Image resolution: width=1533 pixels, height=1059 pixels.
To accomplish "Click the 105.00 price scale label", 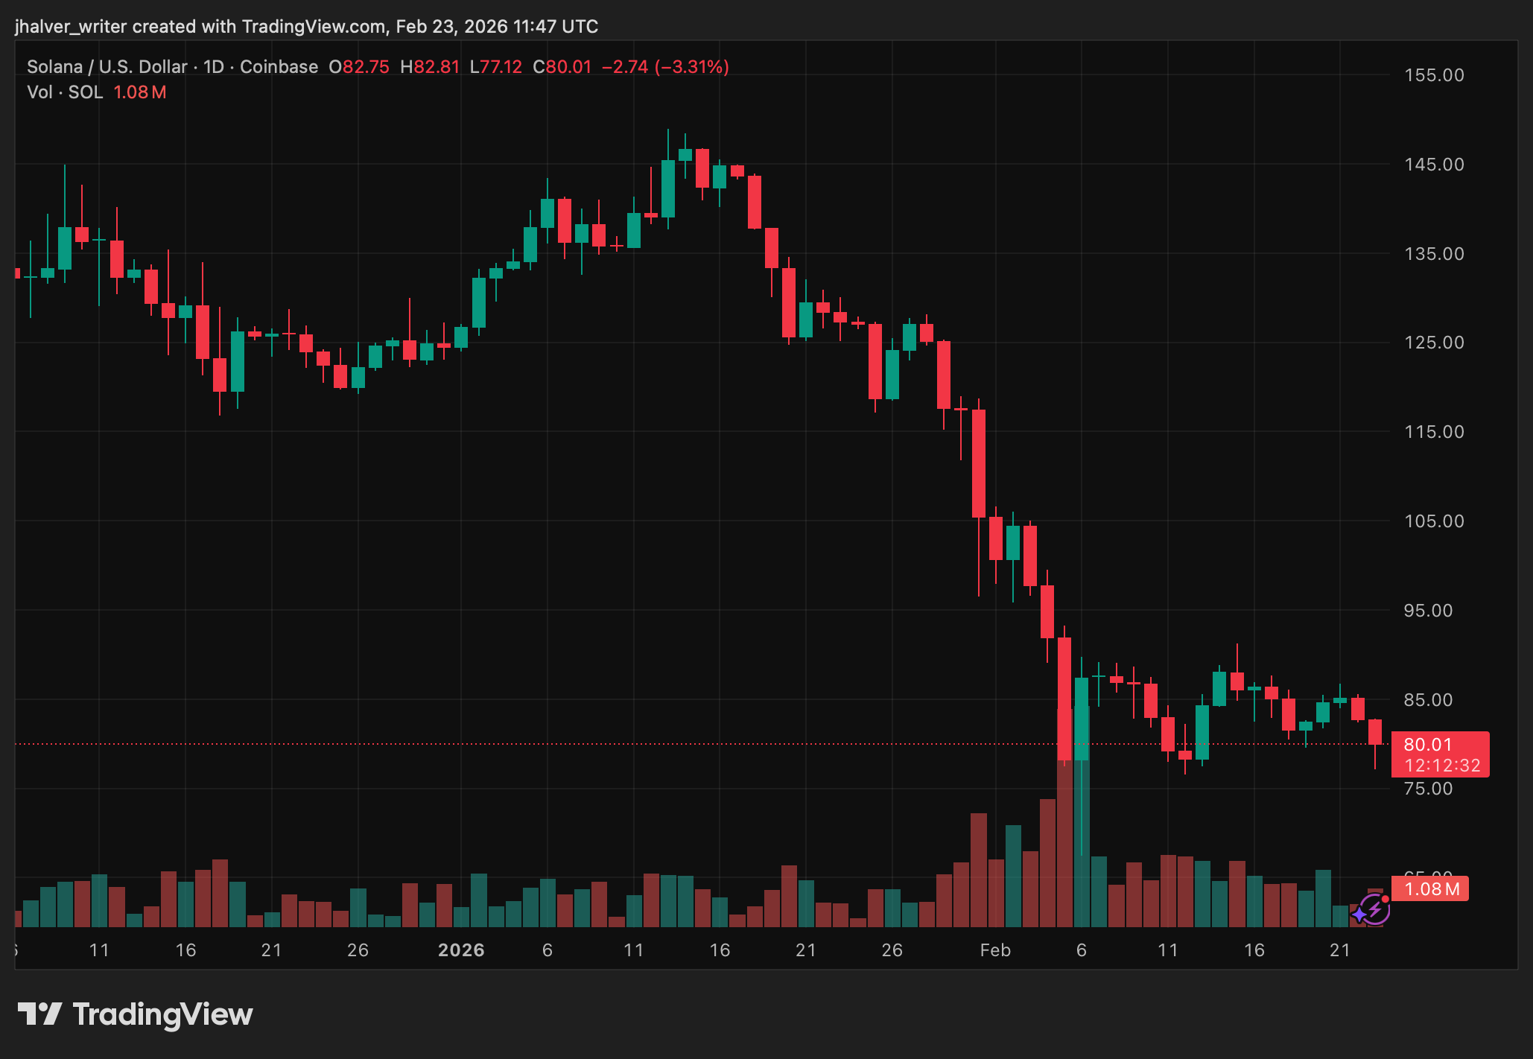I will pyautogui.click(x=1434, y=521).
